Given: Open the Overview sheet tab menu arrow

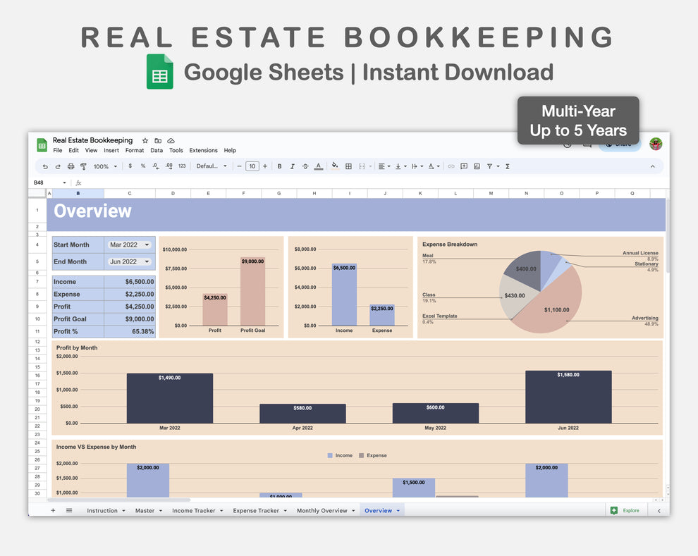Looking at the screenshot, I should coord(398,510).
